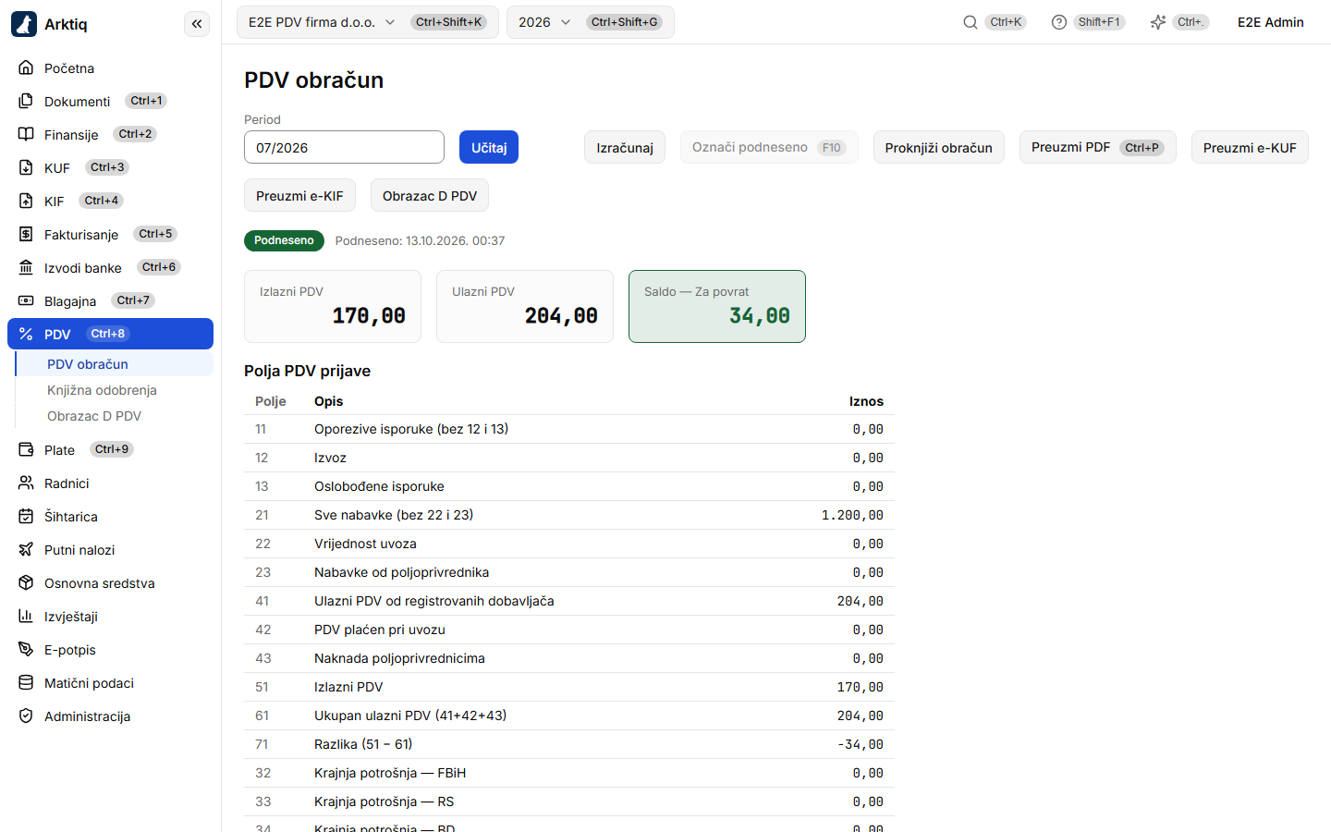Open help via the question mark icon

click(x=1059, y=22)
